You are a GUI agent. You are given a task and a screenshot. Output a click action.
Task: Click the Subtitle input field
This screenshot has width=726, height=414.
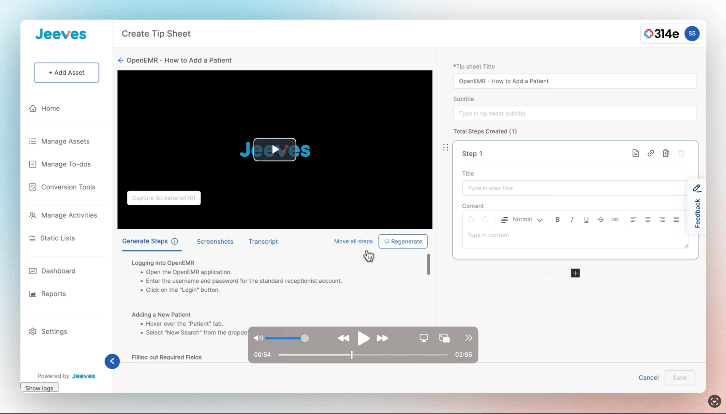coord(575,114)
